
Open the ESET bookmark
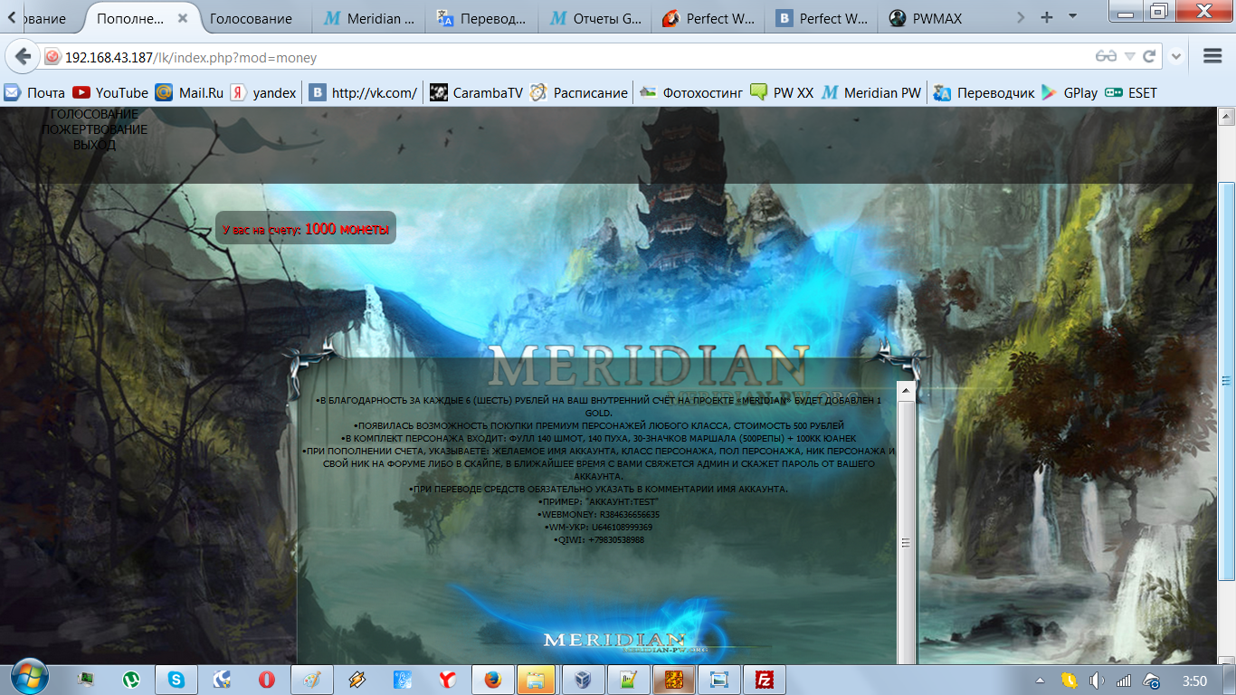pyautogui.click(x=1130, y=92)
